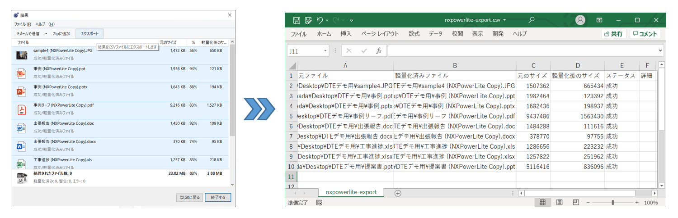Switch to the 挿入 ribbon tab

tap(346, 34)
